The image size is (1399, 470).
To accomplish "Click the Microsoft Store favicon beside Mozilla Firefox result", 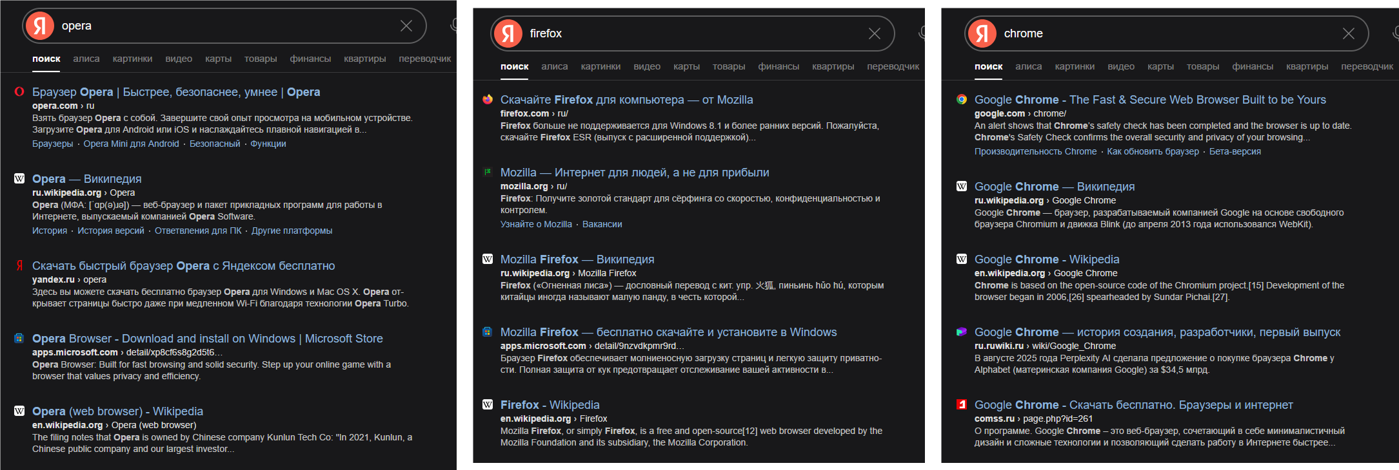I will tap(488, 332).
